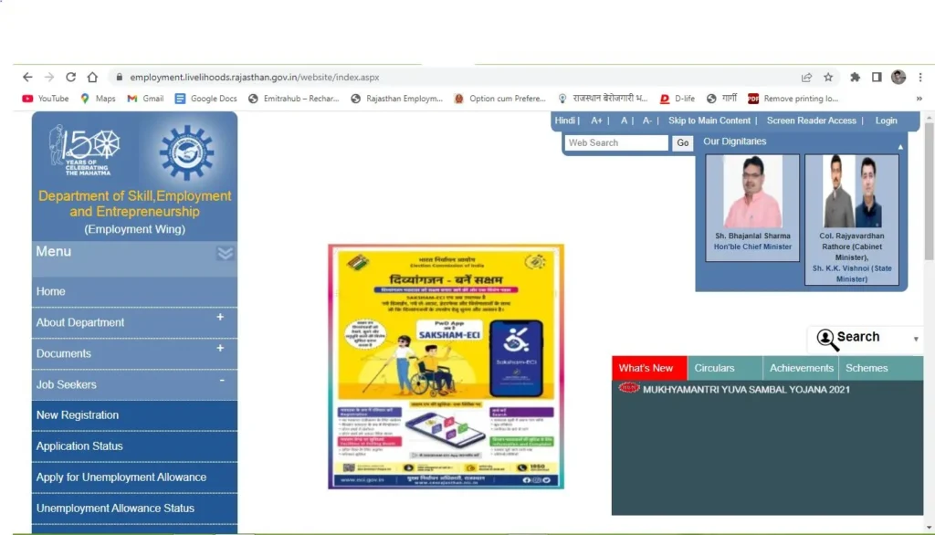Click the page vertical scrollbar thumb
Viewport: 935px width, 535px height.
(x=929, y=191)
